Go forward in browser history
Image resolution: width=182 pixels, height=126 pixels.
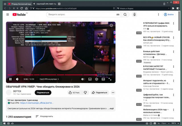coord(10,8)
